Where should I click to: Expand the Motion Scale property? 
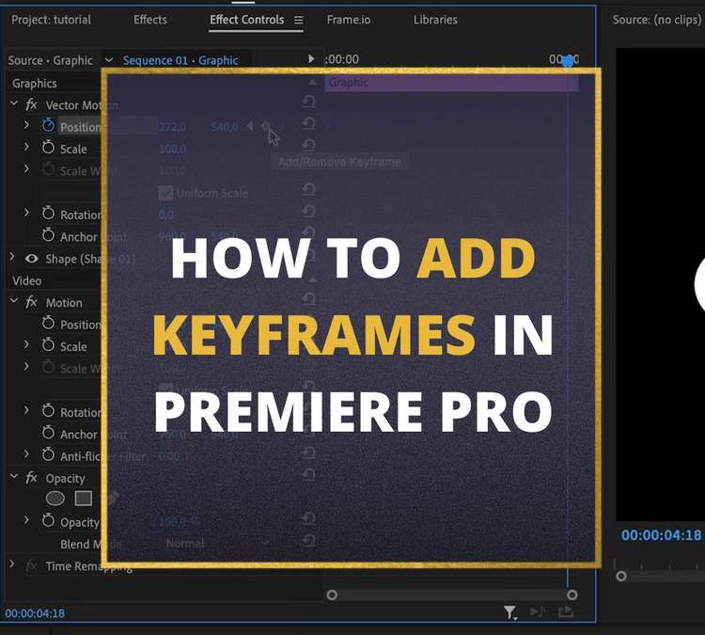[26, 344]
